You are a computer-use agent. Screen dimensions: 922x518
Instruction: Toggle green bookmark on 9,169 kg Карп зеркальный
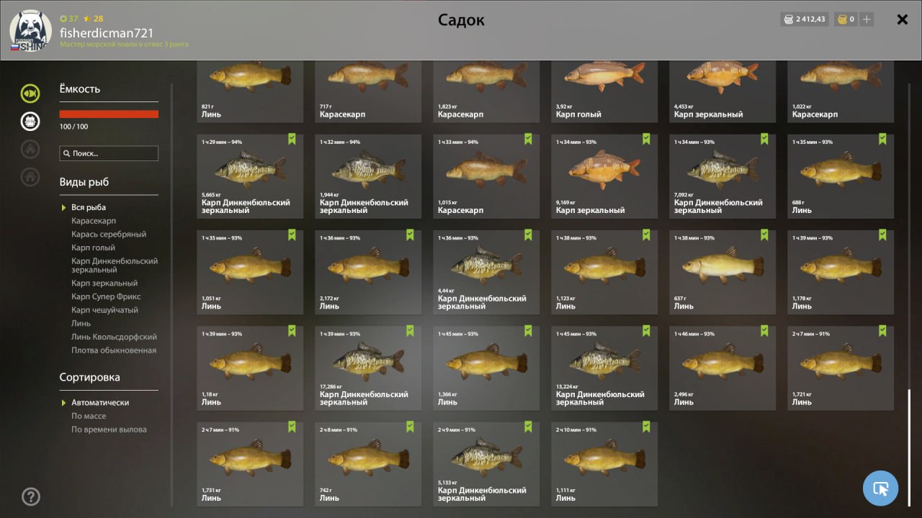(646, 139)
